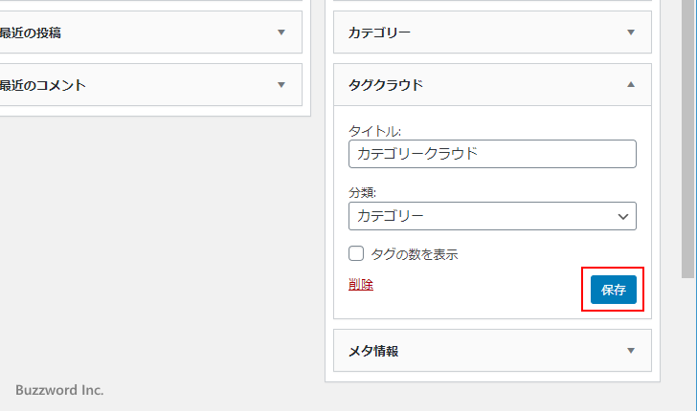The width and height of the screenshot is (697, 411).
Task: Click the red 削除 link
Action: [361, 285]
